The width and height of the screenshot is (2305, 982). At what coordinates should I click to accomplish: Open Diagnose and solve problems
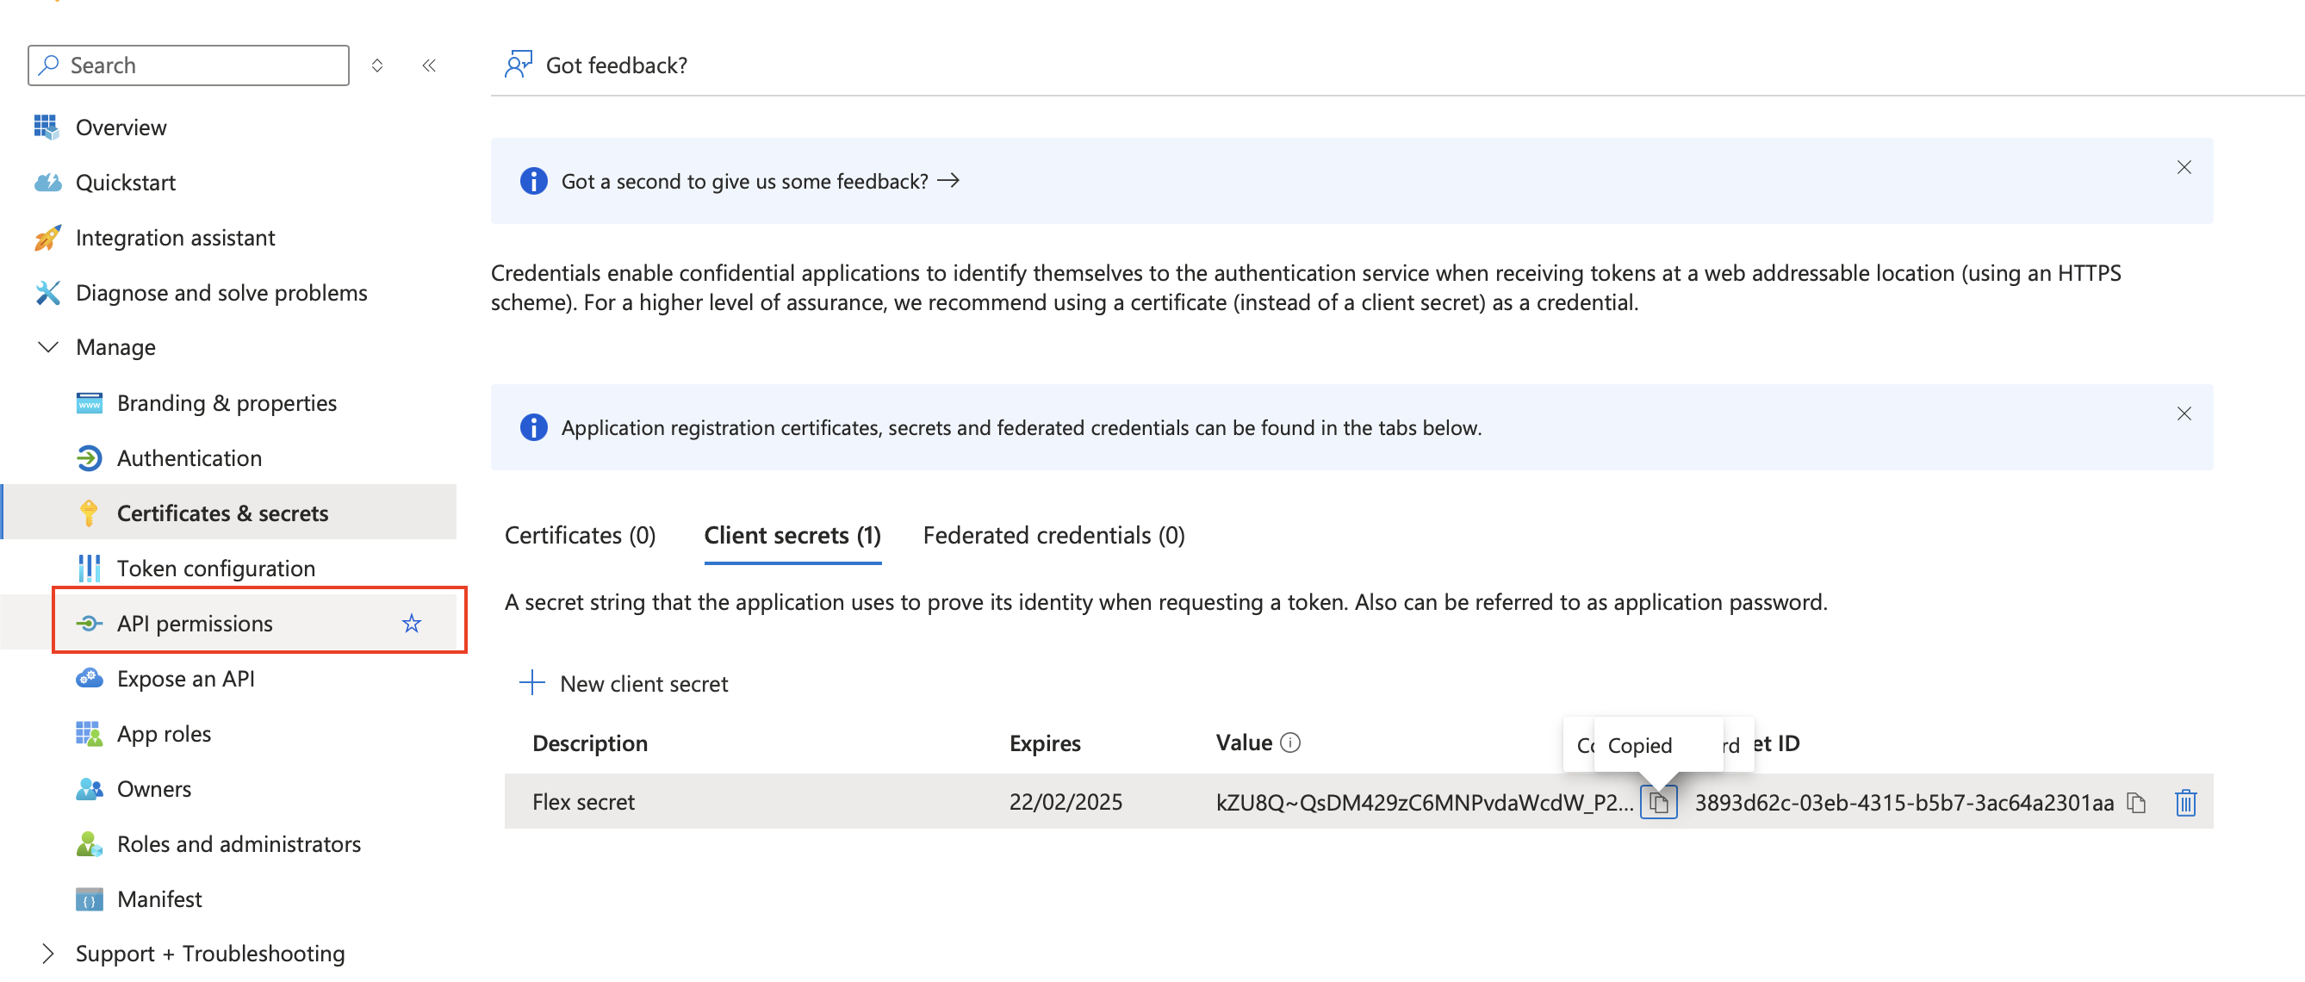pos(221,292)
